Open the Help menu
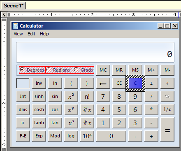The width and height of the screenshot is (181, 151). pyautogui.click(x=44, y=34)
